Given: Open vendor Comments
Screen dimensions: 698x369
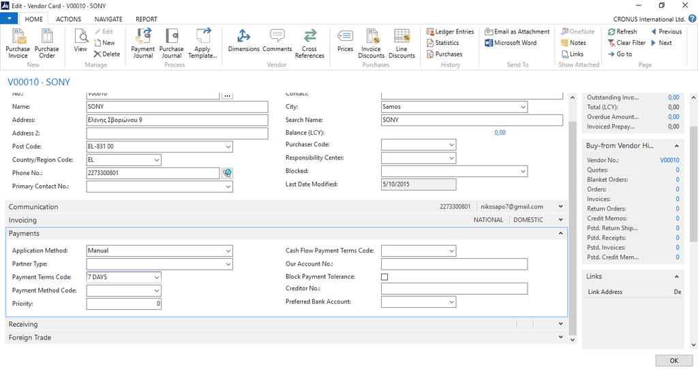Looking at the screenshot, I should [x=277, y=41].
